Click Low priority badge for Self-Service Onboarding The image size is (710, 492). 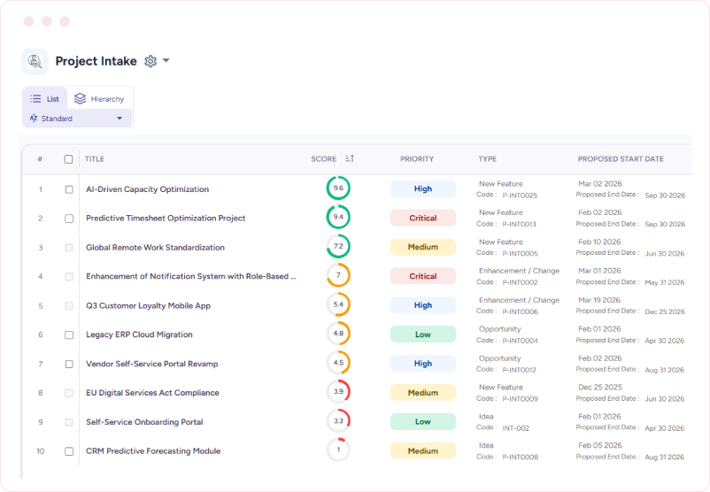coord(423,422)
